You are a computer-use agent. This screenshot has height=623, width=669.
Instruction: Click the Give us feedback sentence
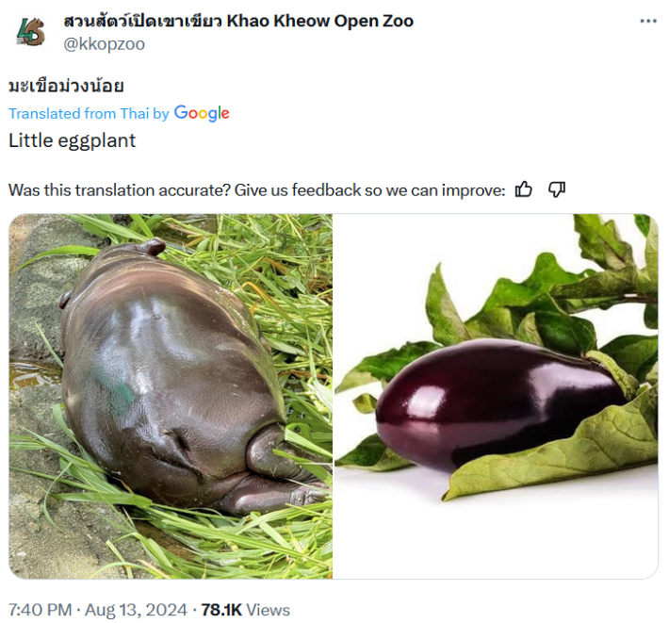(x=369, y=189)
